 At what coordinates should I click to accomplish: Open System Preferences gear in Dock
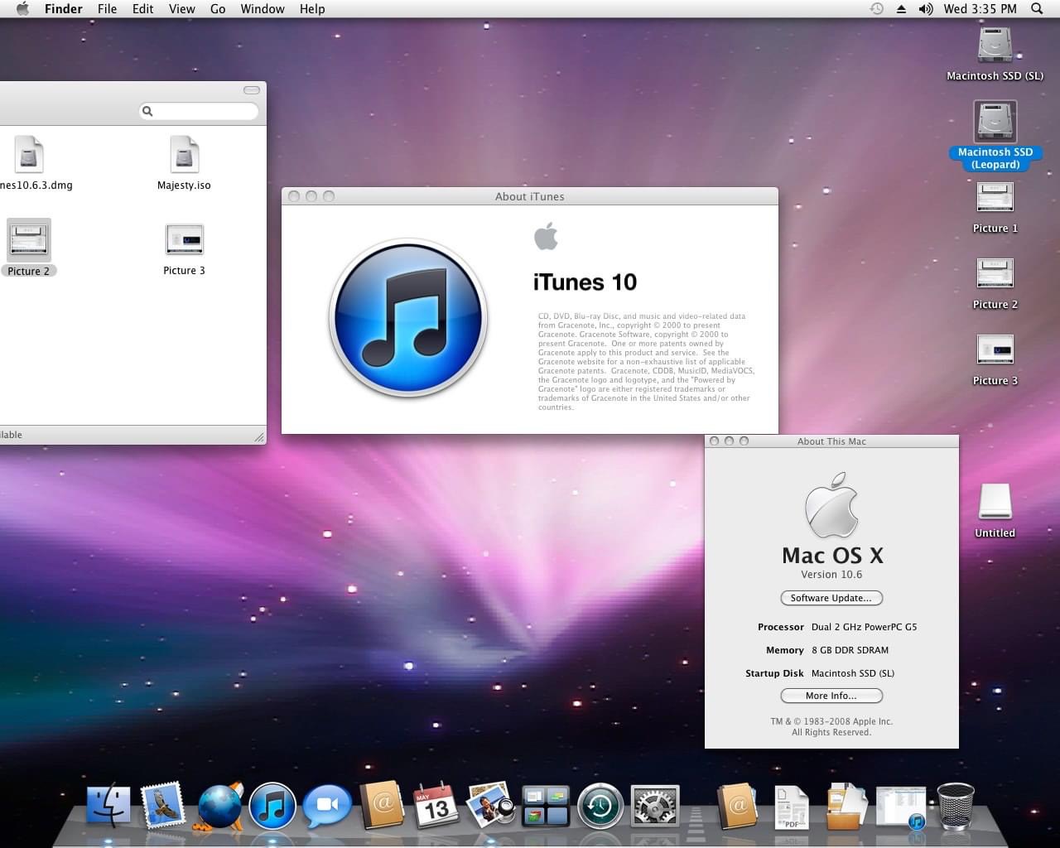pos(655,806)
